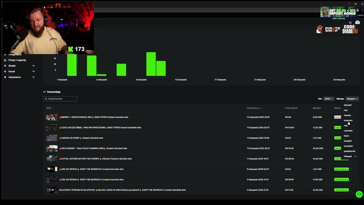
Task: Open the ARC DO SPODU stream from 5 listopada
Action: pyautogui.click(x=91, y=169)
